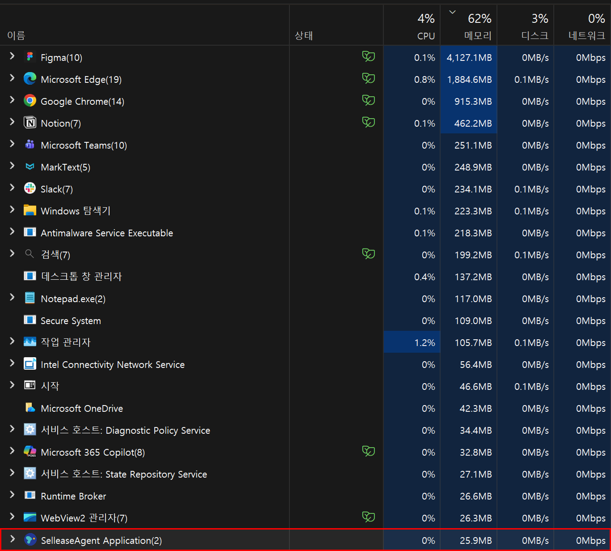Click the Notepad.exe icon

(x=30, y=298)
